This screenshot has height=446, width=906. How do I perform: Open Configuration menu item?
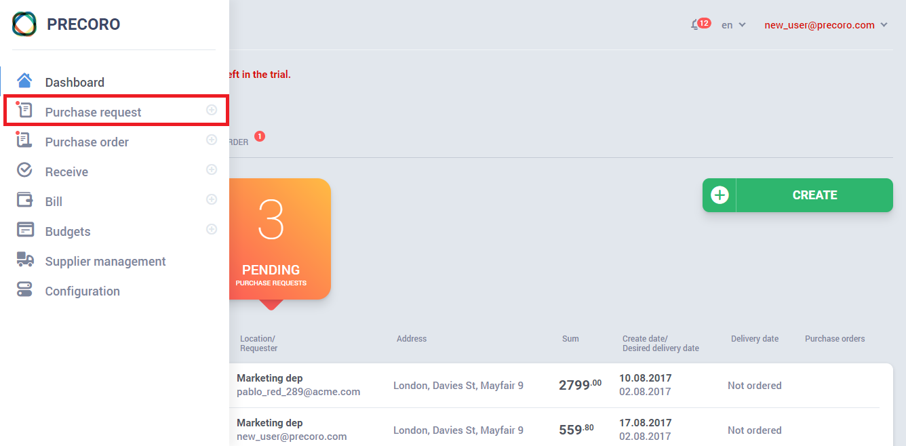(82, 291)
